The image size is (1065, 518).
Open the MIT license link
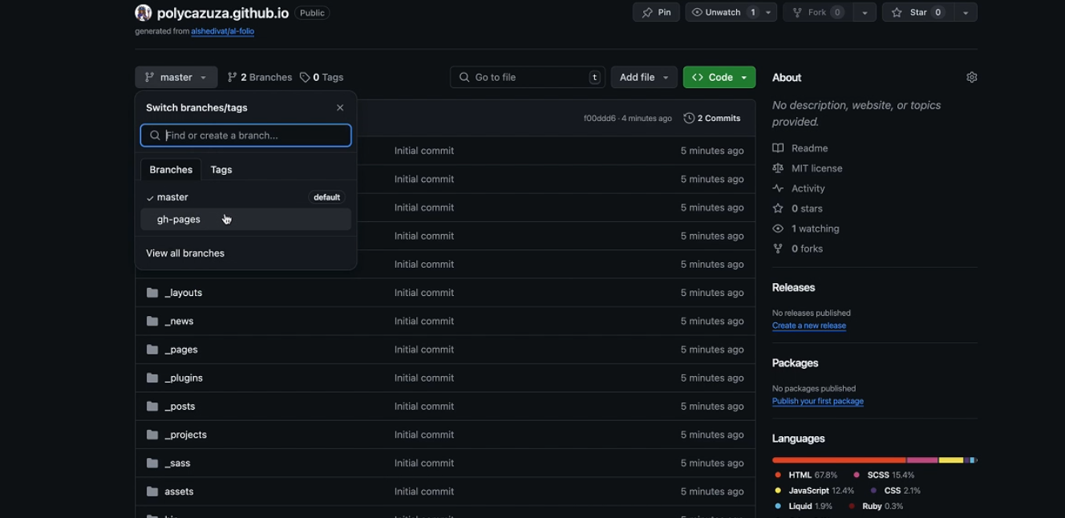816,168
